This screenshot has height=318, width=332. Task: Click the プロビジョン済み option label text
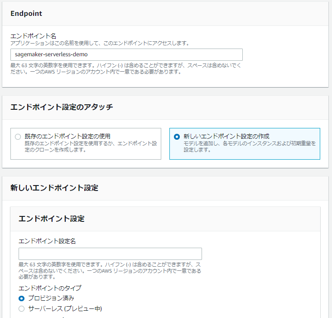[51, 298]
